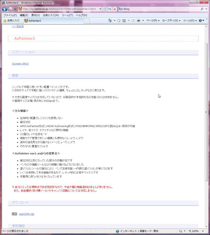This screenshot has width=210, height=235.
Task: Open the Screen Shot link
Action: pos(20,64)
